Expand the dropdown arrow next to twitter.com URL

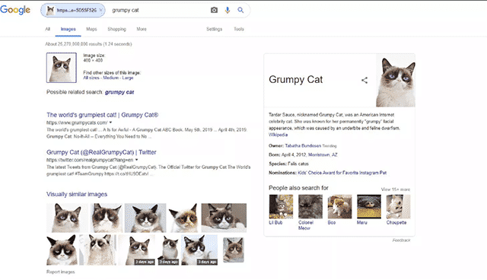coord(136,160)
